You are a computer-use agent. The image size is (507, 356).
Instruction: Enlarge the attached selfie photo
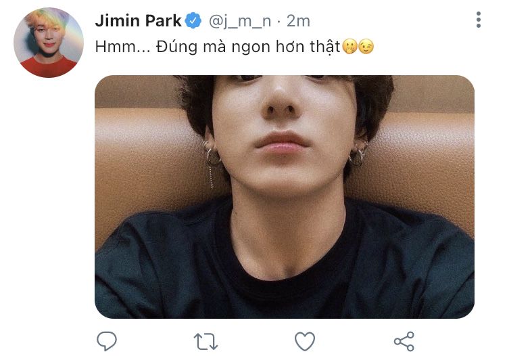(x=284, y=196)
